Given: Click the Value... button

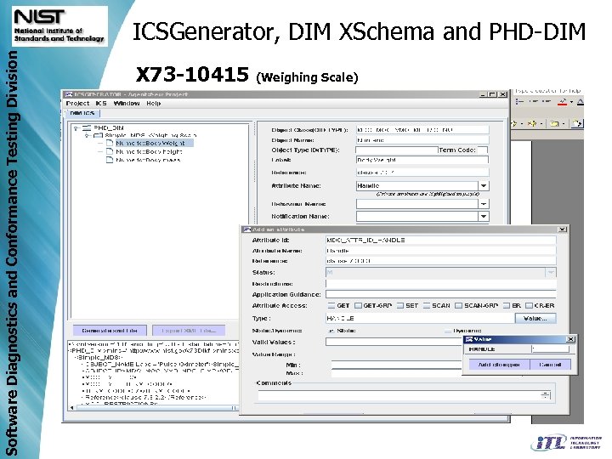Looking at the screenshot, I should [x=535, y=319].
